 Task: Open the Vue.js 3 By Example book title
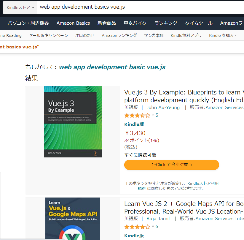pyautogui.click(x=184, y=96)
